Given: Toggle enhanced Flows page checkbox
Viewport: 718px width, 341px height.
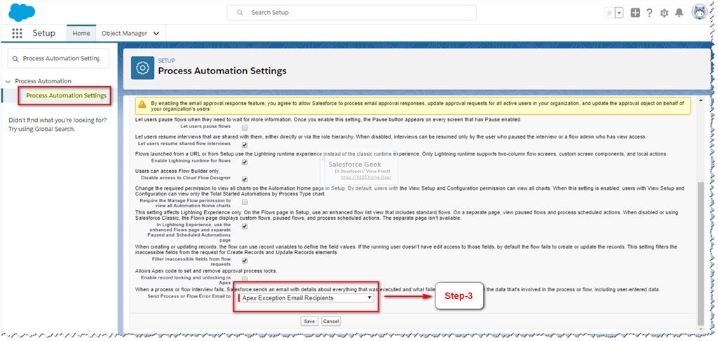Looking at the screenshot, I should click(245, 226).
